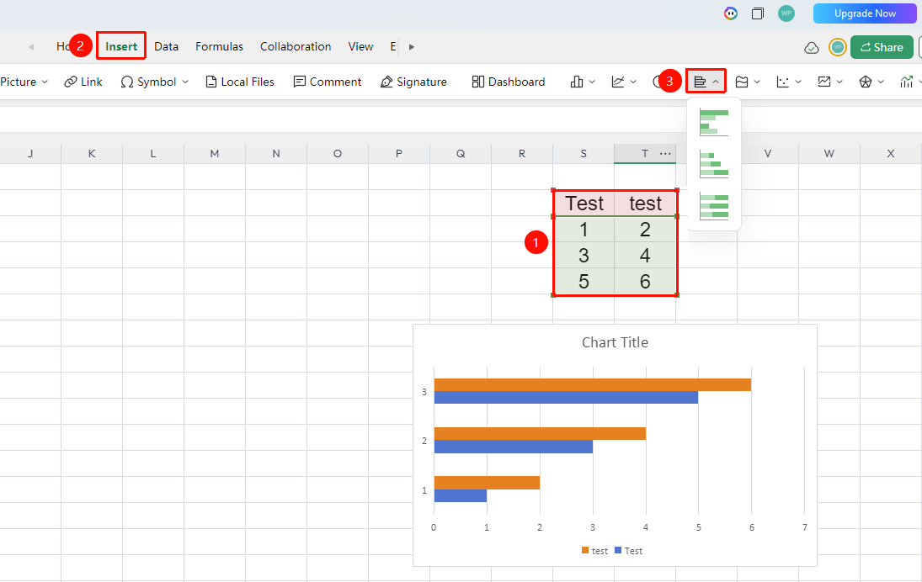The height and width of the screenshot is (582, 922).
Task: Select the cell with value 6
Action: click(x=645, y=281)
